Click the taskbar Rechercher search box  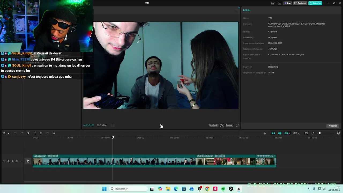(x=129, y=189)
